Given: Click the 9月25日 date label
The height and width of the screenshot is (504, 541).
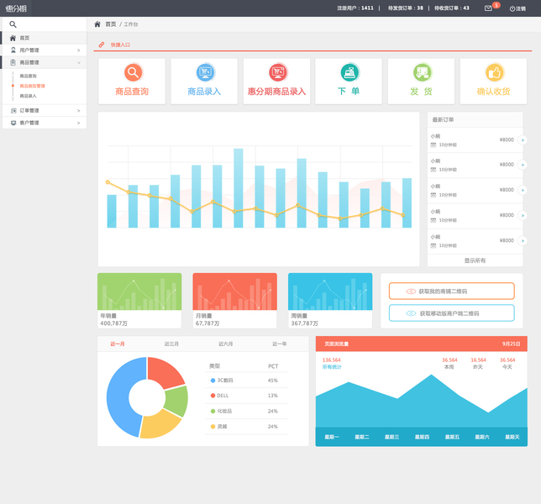Looking at the screenshot, I should click(x=511, y=344).
